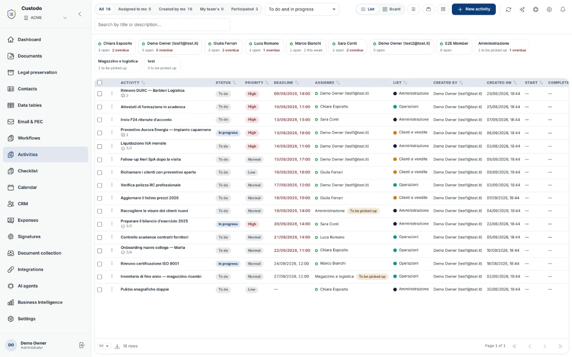
Task: Open the 'Attestati di formazione in scadenza' activity
Action: click(153, 107)
